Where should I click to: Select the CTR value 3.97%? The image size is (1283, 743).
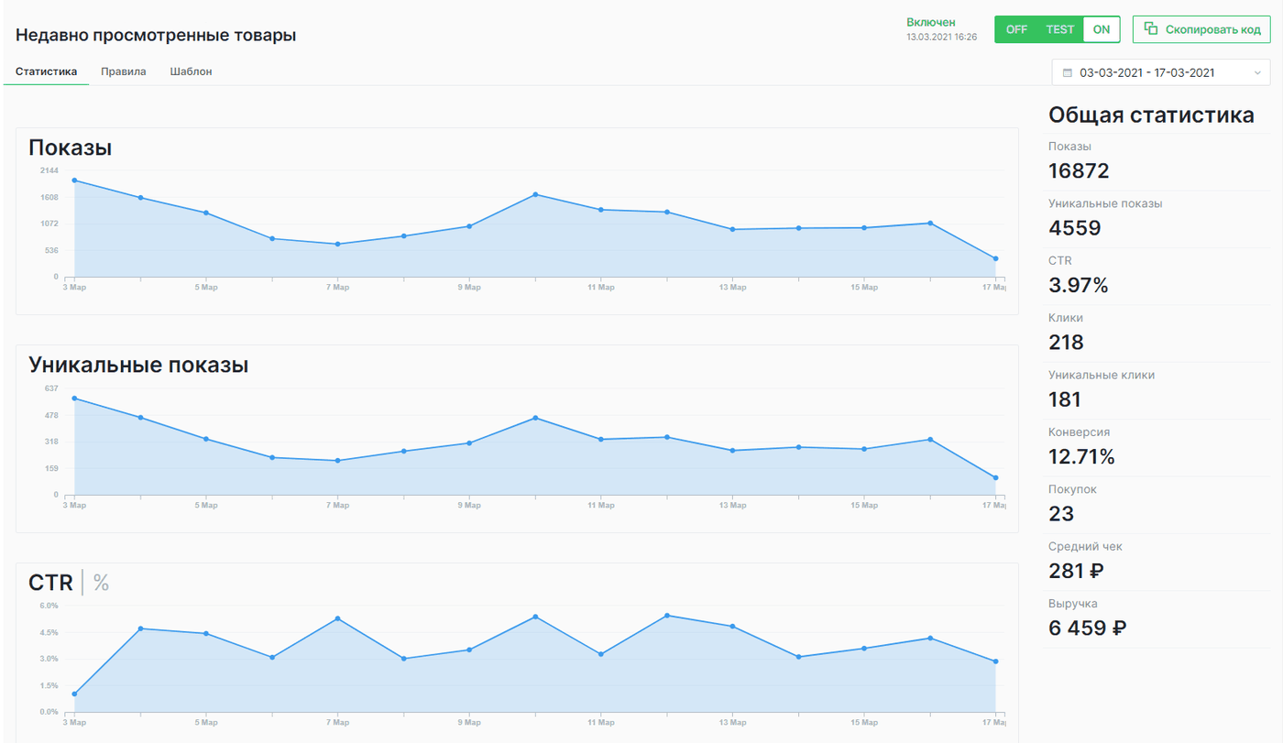tap(1079, 286)
